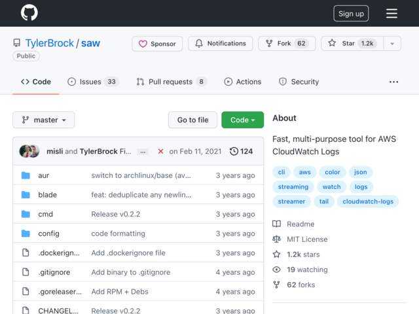Expand the green Code dropdown

point(243,120)
